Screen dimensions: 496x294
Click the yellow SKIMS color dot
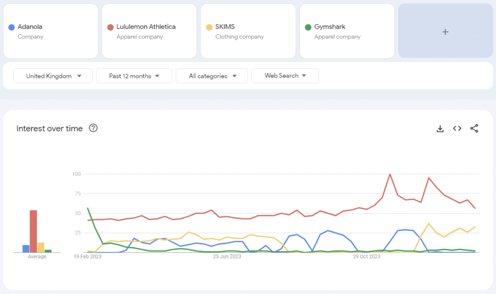[209, 27]
